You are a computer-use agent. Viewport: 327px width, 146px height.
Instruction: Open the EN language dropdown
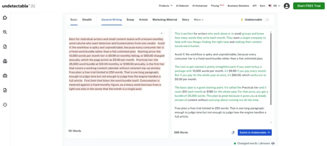[277, 6]
